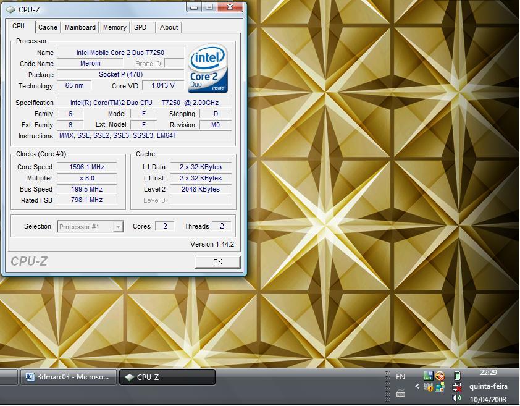The width and height of the screenshot is (520, 406).
Task: Click the Multiplier value 'x 8.0'
Action: pos(87,178)
